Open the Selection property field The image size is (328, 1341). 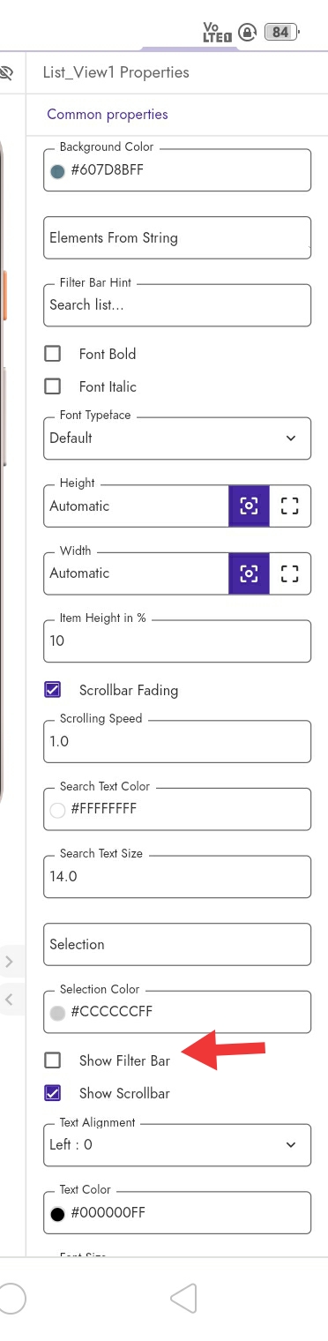tap(177, 944)
